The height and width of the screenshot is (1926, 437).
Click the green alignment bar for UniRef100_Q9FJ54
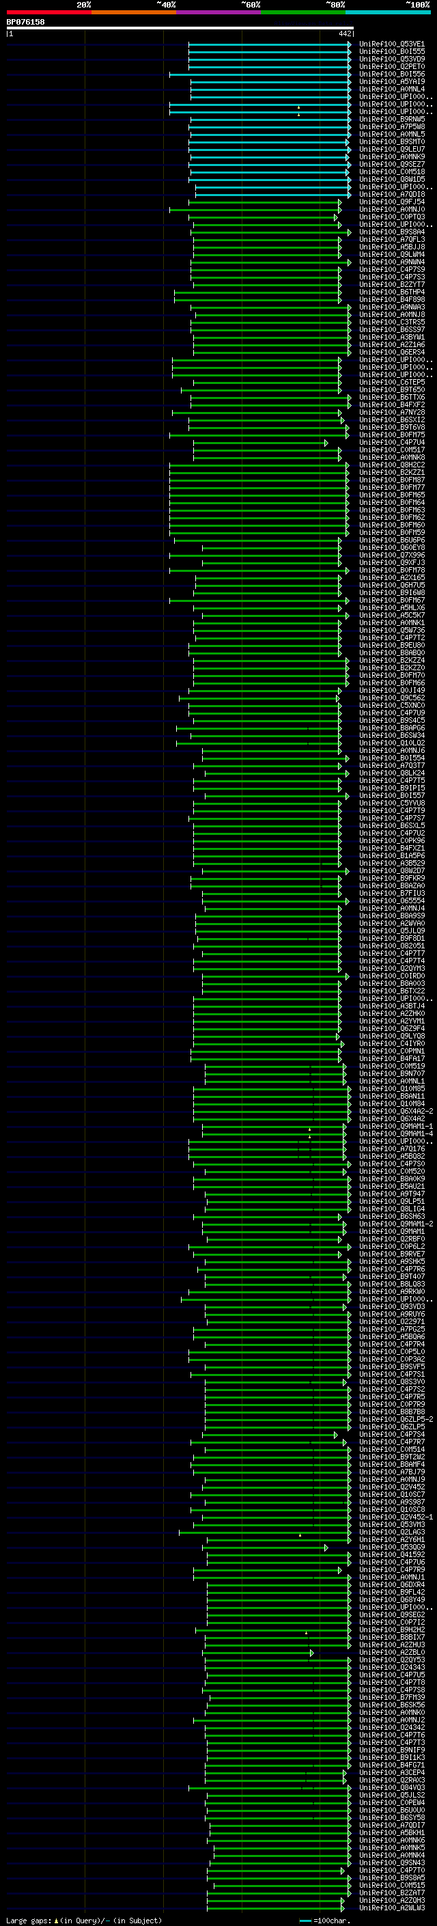(x=265, y=202)
